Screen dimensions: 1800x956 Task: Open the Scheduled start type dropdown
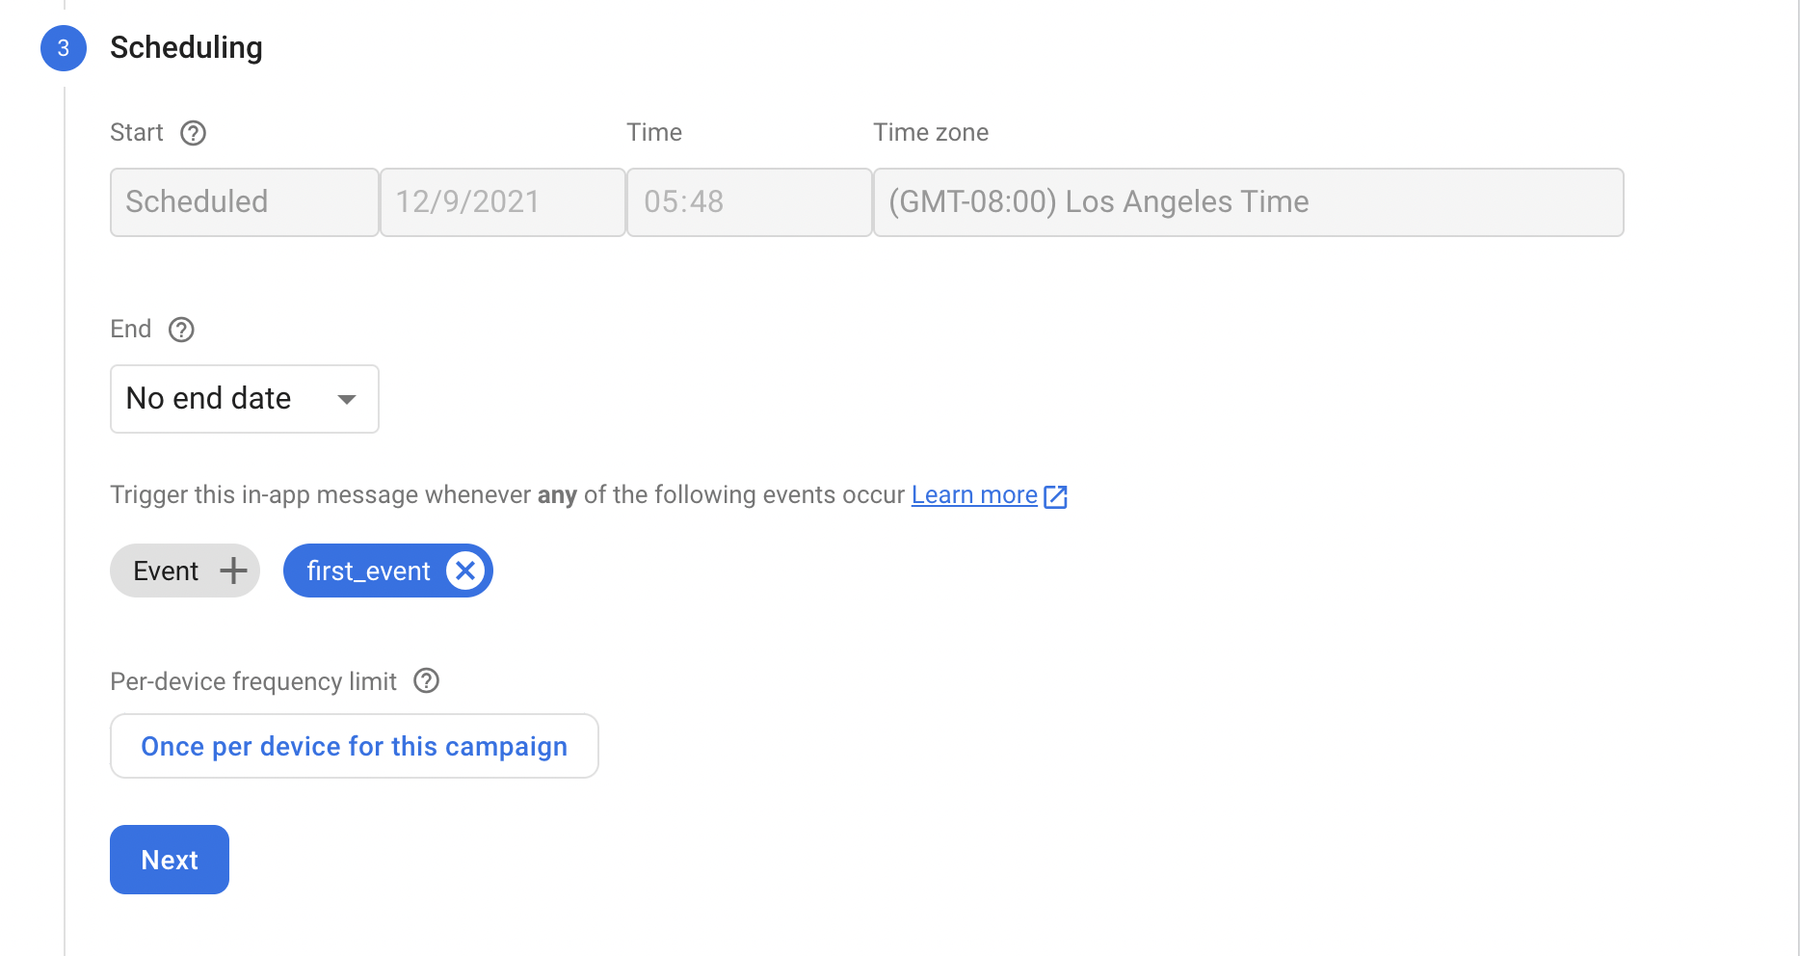click(244, 202)
